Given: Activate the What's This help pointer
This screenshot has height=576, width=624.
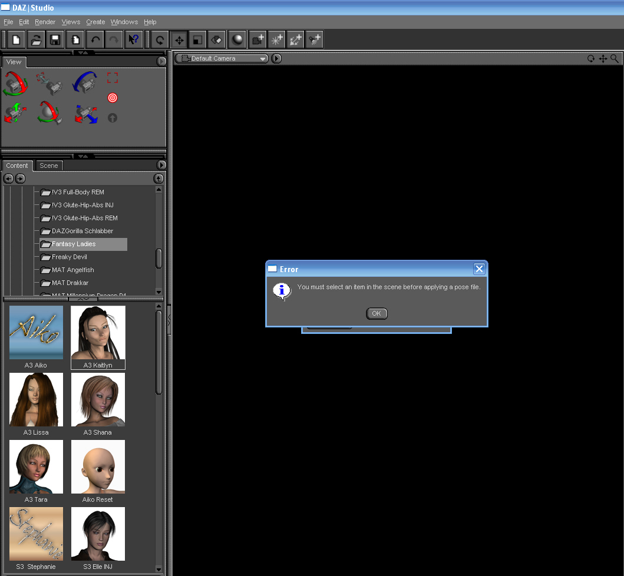Looking at the screenshot, I should (134, 40).
